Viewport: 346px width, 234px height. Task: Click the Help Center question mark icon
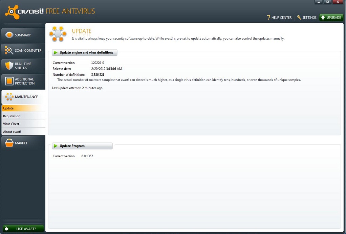point(268,17)
